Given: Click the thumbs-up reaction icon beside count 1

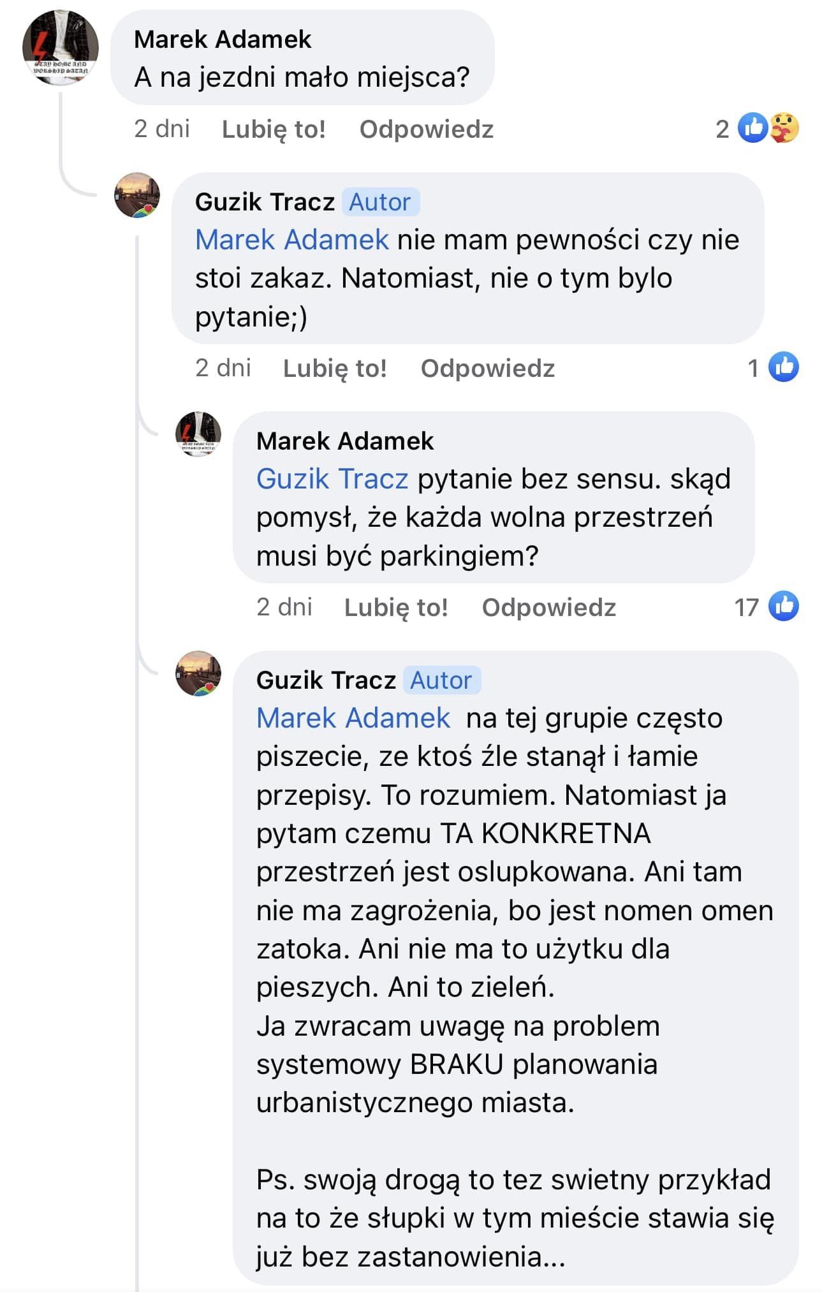Looking at the screenshot, I should [x=784, y=367].
